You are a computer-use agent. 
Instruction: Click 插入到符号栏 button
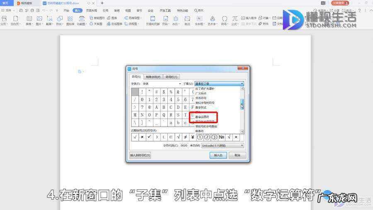(140, 155)
